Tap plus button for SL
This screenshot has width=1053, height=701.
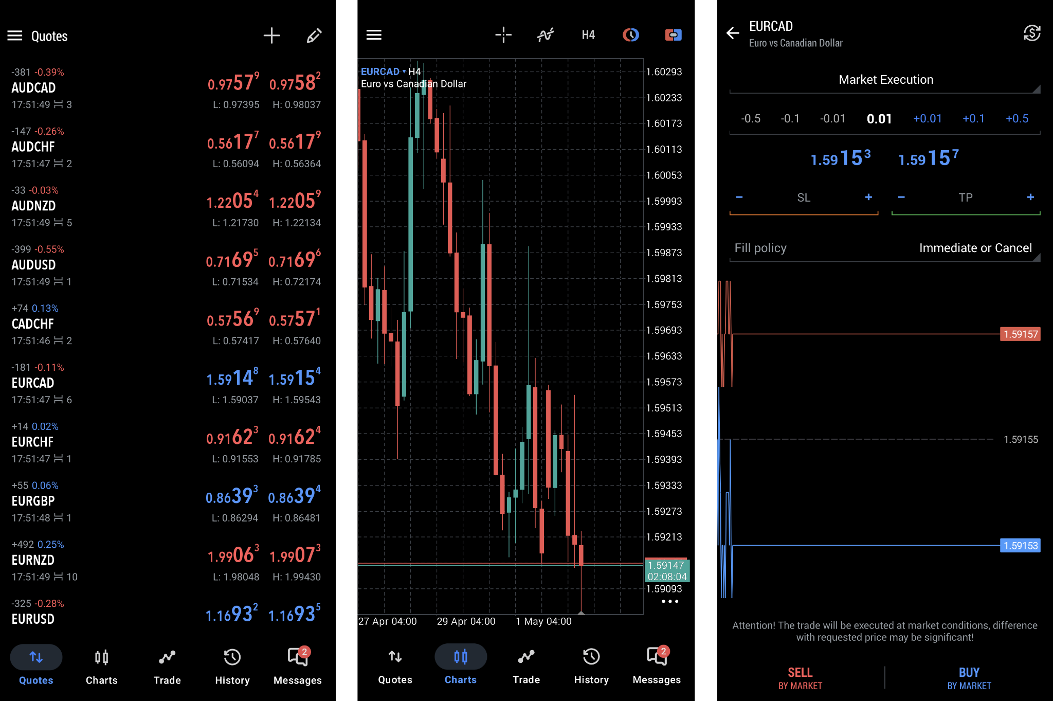pos(868,197)
